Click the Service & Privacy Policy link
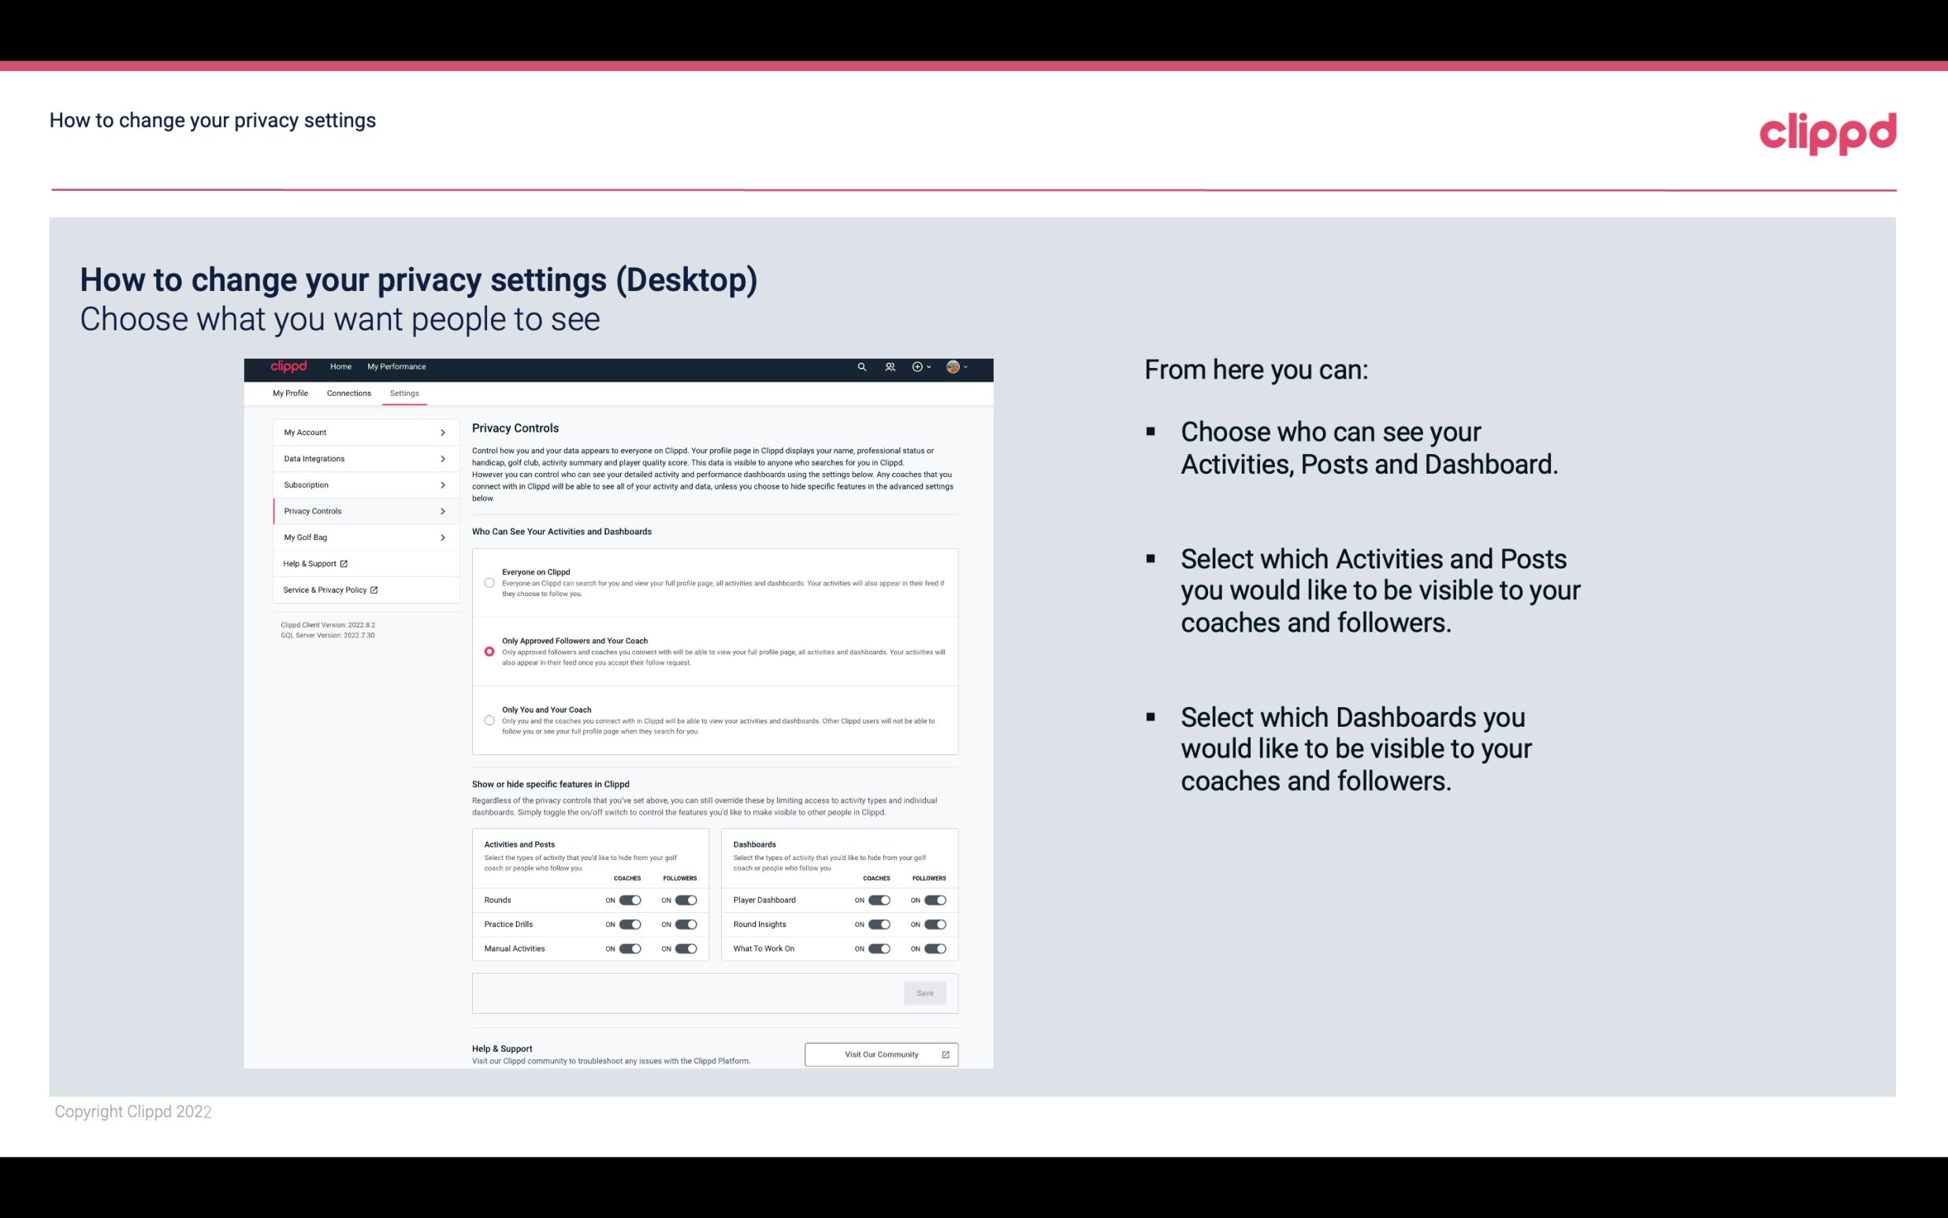Viewport: 1948px width, 1218px height. tap(329, 590)
